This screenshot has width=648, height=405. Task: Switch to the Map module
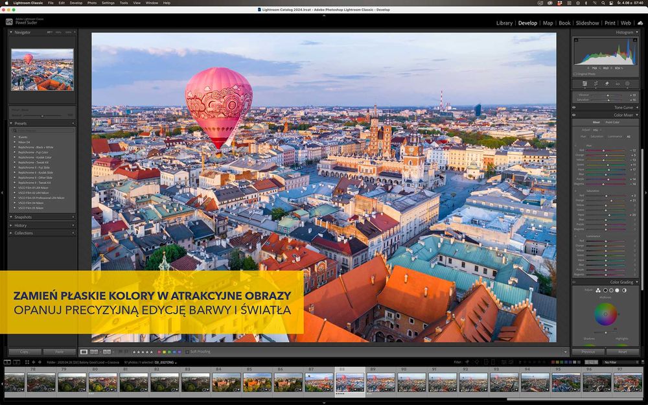548,23
